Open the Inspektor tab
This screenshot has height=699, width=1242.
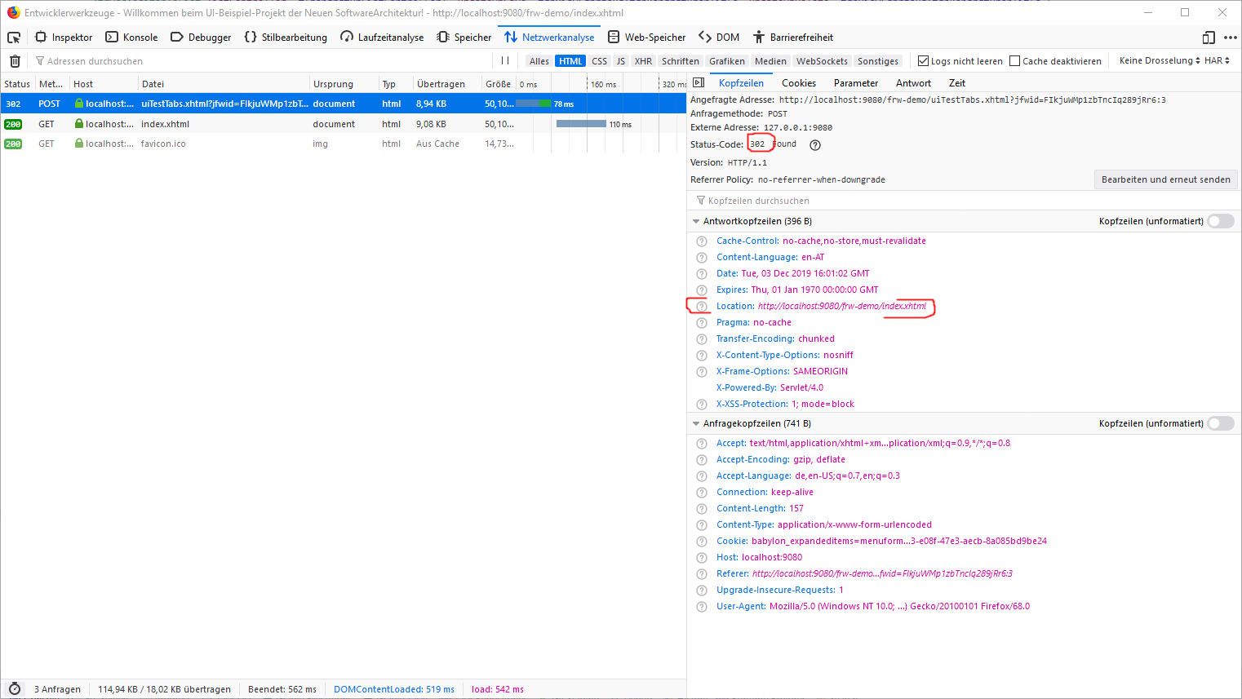tap(64, 38)
